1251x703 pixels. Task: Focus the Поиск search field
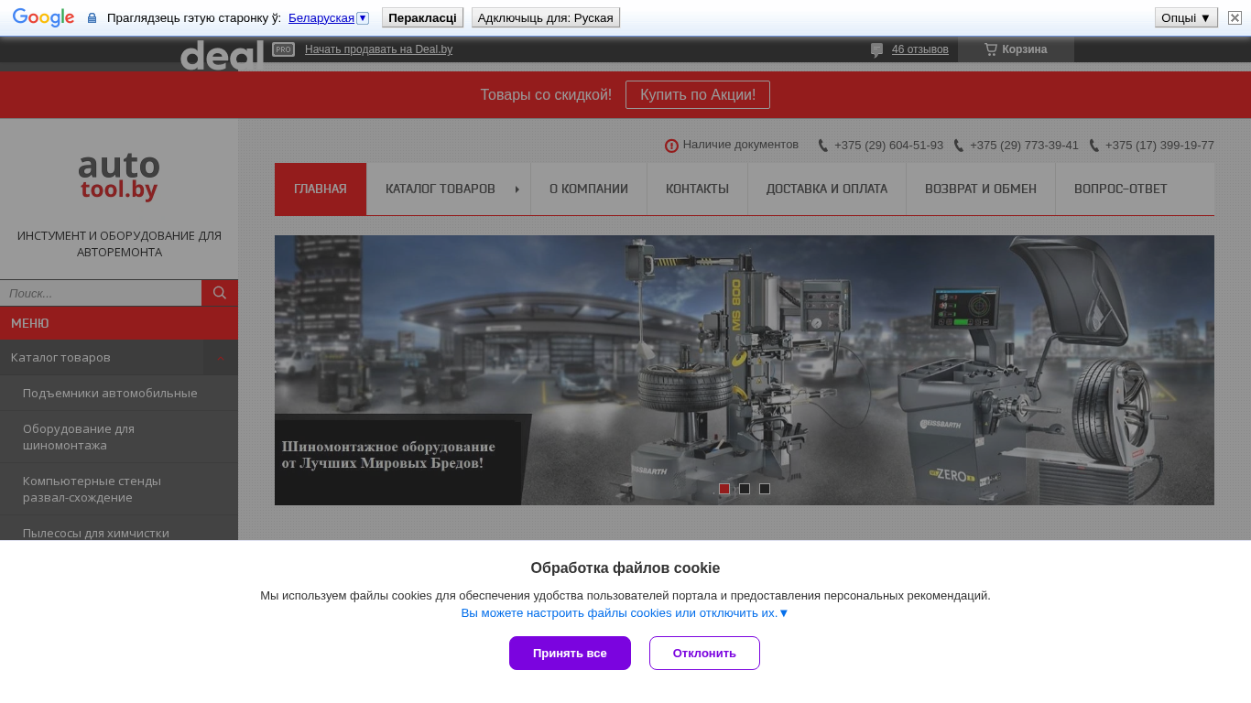pos(101,293)
